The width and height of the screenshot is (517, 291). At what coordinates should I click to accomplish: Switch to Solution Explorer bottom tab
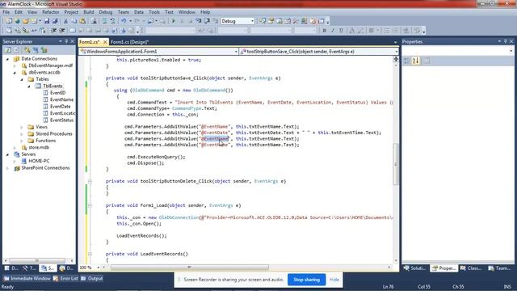click(x=414, y=268)
